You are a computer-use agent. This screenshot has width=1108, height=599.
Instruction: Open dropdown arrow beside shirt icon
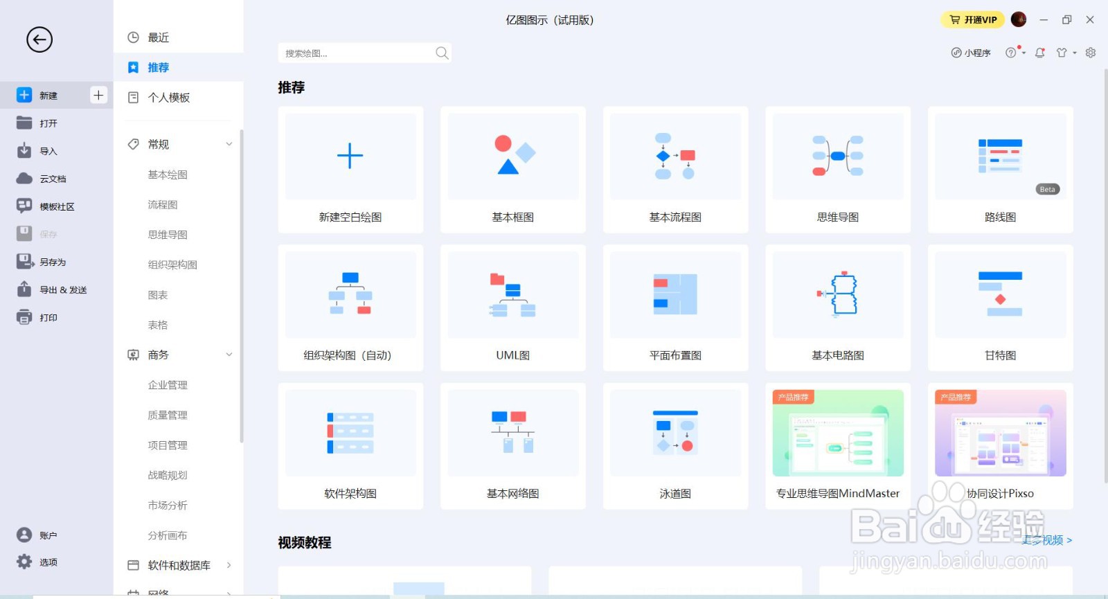coord(1075,53)
